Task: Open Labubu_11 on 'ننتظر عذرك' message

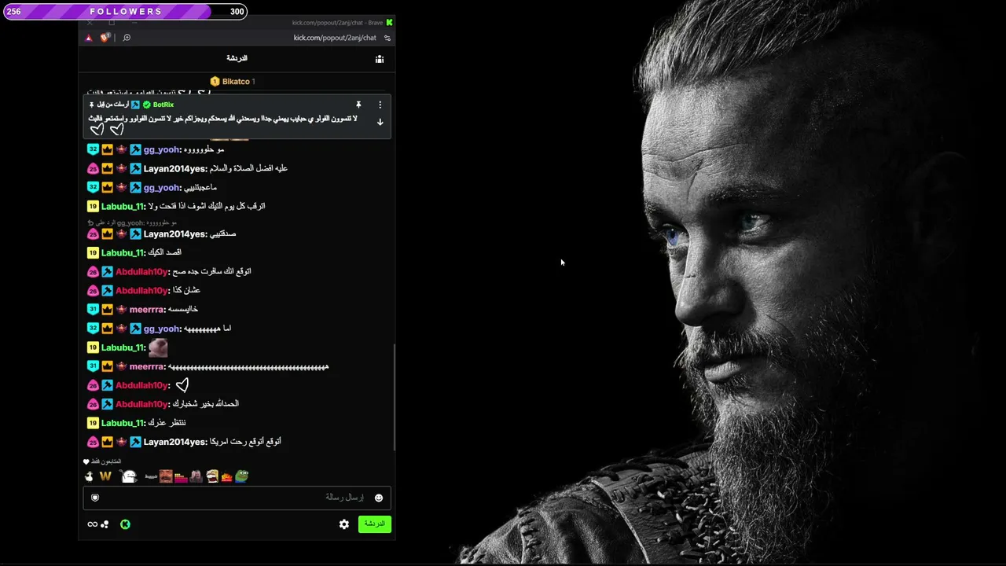Action: coord(123,423)
